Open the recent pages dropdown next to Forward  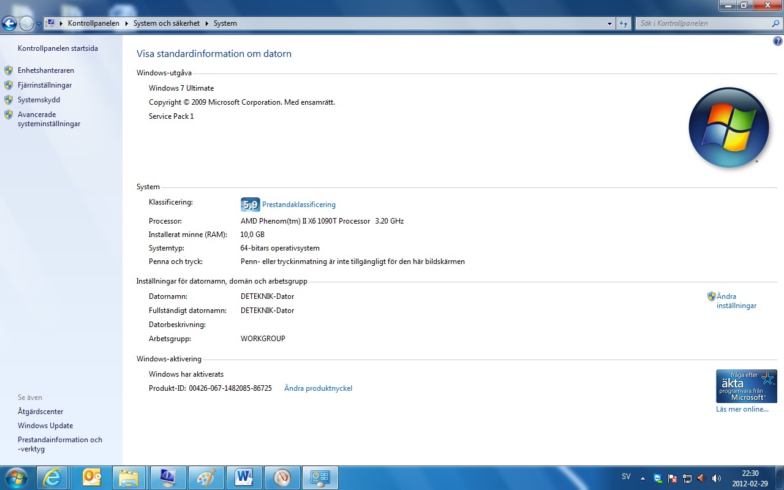point(39,24)
